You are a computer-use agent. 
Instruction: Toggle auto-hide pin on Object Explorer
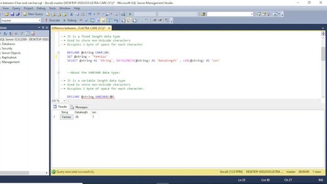(43, 28)
